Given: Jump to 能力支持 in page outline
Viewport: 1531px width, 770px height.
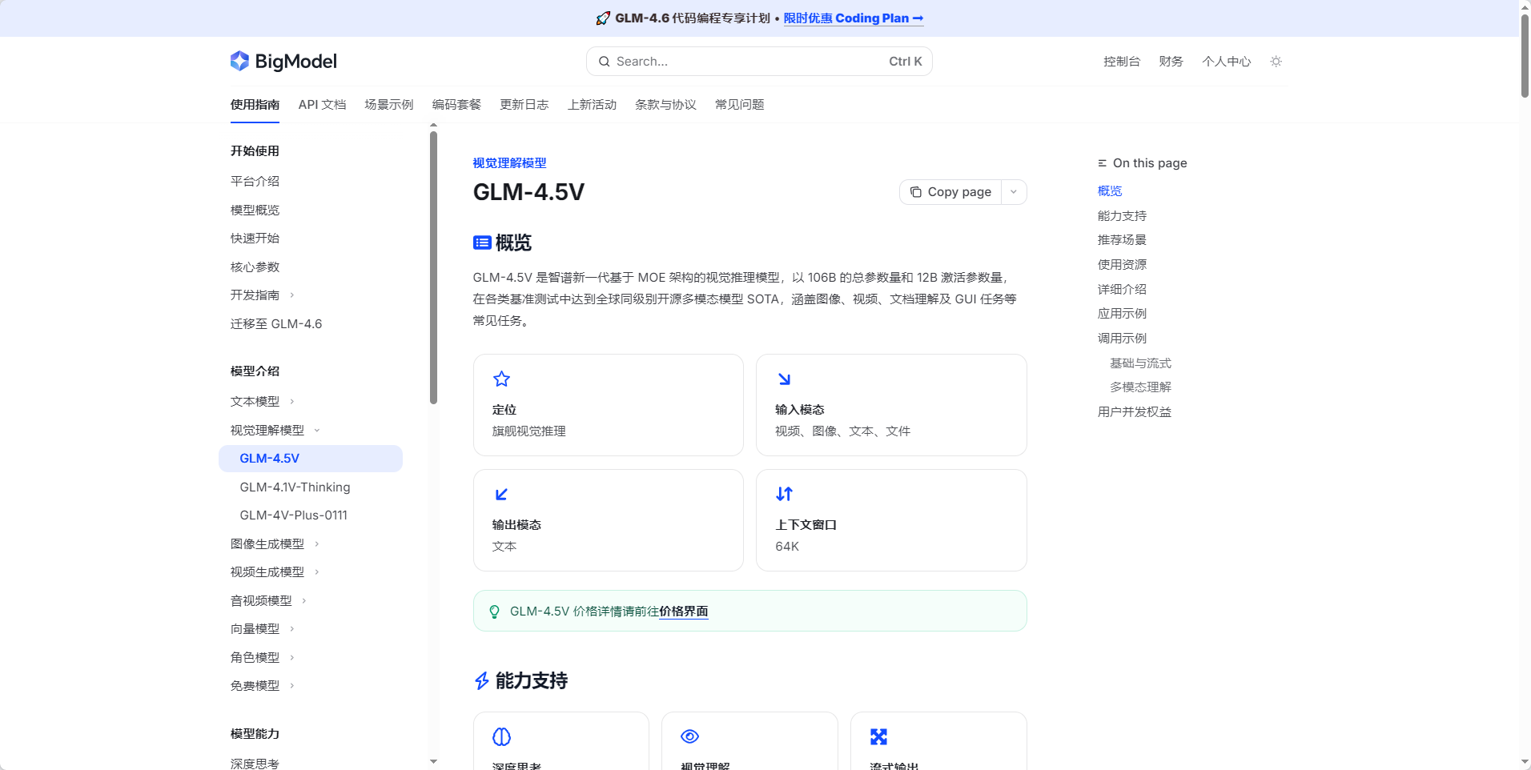Looking at the screenshot, I should [x=1122, y=216].
